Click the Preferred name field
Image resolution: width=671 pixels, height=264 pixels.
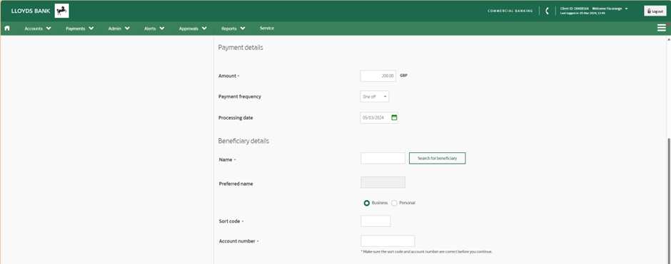383,183
